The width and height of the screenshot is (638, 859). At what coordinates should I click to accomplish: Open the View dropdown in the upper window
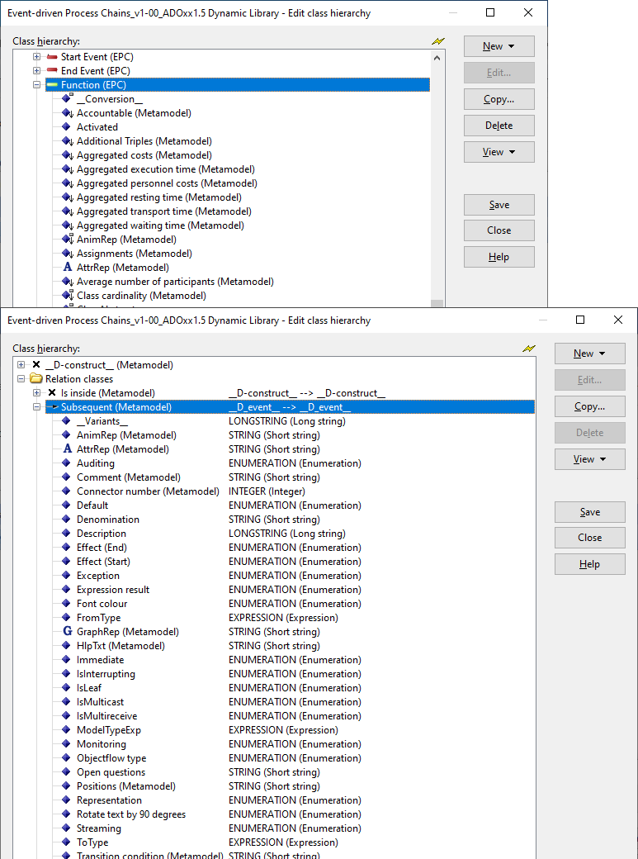coord(499,152)
